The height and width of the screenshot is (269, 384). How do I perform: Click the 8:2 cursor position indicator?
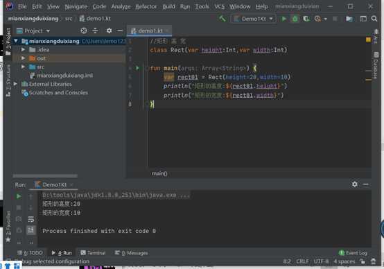[x=287, y=261]
